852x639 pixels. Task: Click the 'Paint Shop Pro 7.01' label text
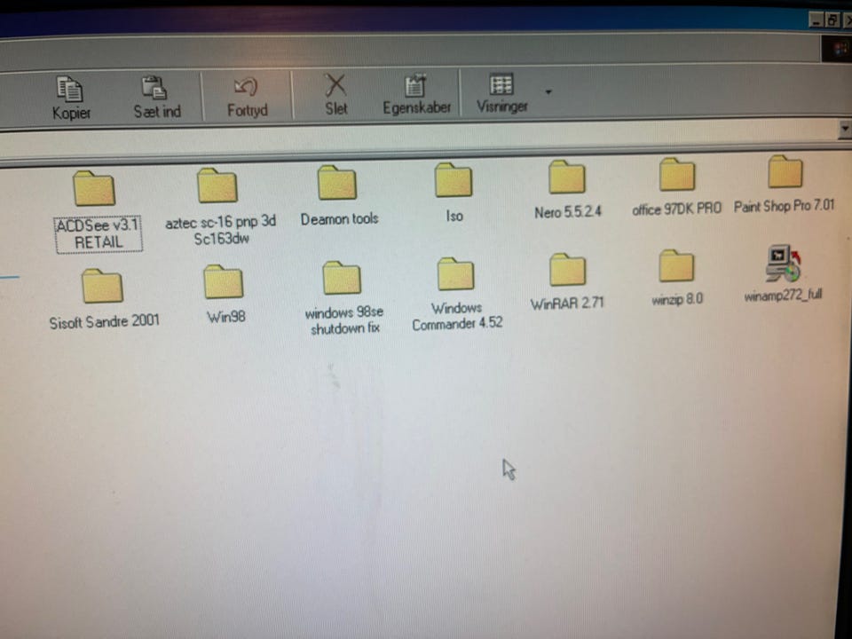pos(784,206)
